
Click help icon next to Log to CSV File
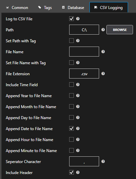tap(78, 19)
